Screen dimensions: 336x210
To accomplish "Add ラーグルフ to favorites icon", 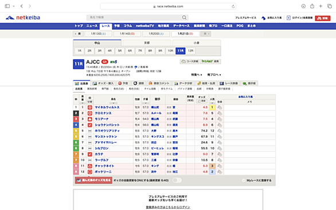I will point(220,160).
